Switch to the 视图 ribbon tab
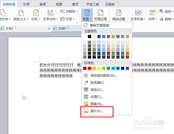The image size is (174, 134). pos(59,4)
